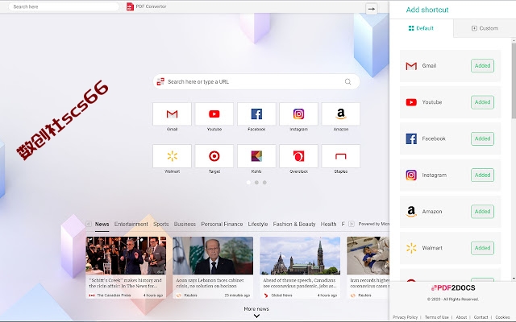Viewport: 516px width, 322px height.
Task: Click the Youtube logo in Add shortcut panel
Action: point(411,102)
